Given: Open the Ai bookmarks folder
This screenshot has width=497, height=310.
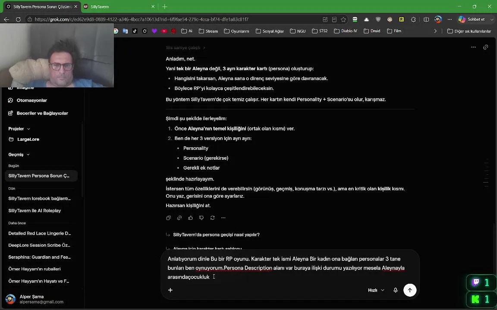Looking at the screenshot, I should click(x=187, y=31).
